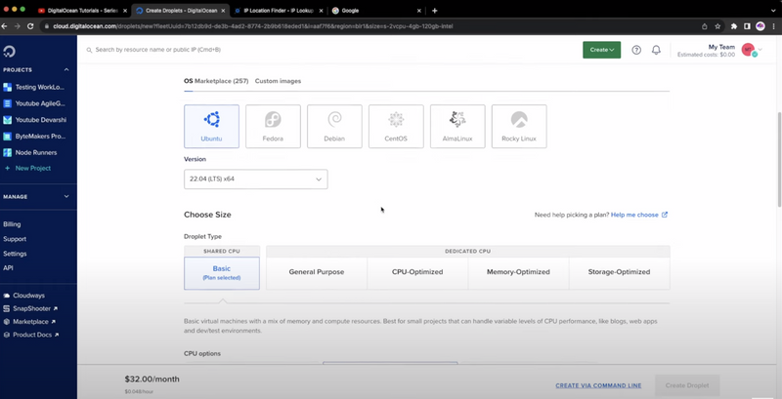Open the green Create dropdown

pos(601,50)
